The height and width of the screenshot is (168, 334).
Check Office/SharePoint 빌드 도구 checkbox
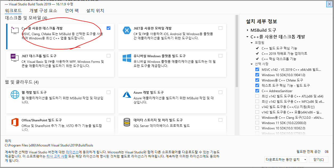pos(108,120)
